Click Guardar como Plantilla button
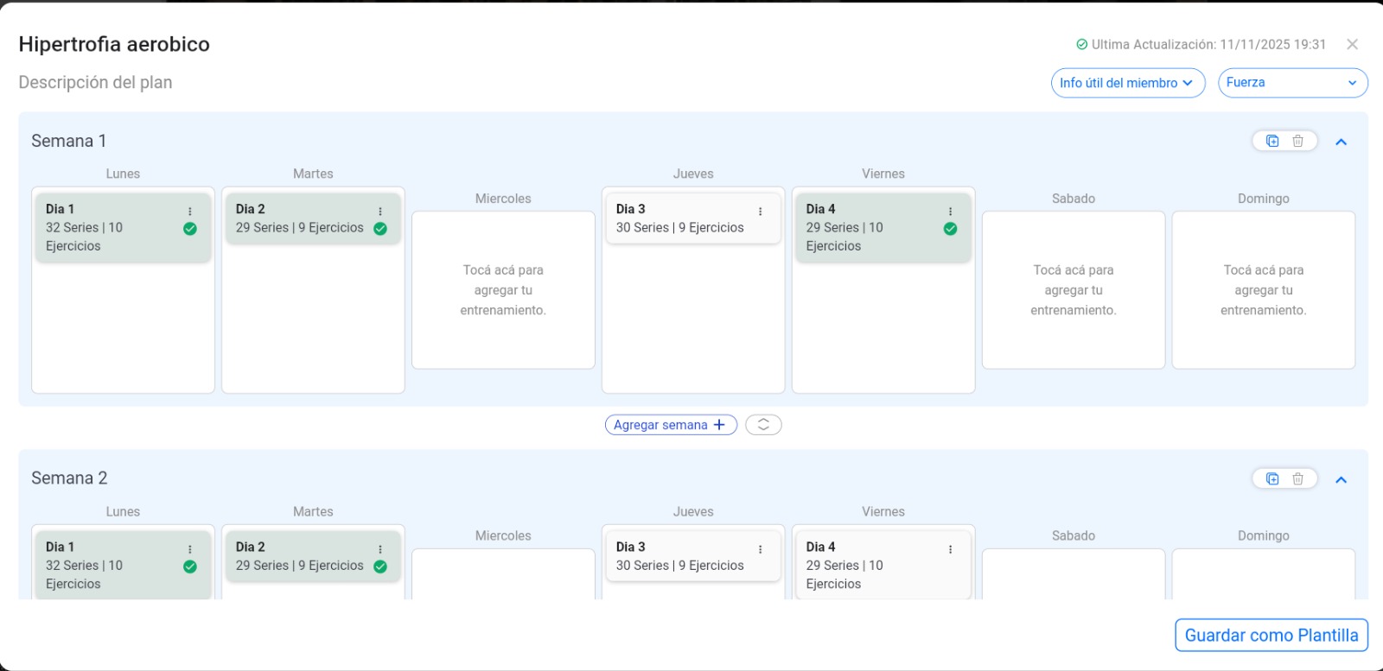The width and height of the screenshot is (1383, 671). pos(1271,635)
